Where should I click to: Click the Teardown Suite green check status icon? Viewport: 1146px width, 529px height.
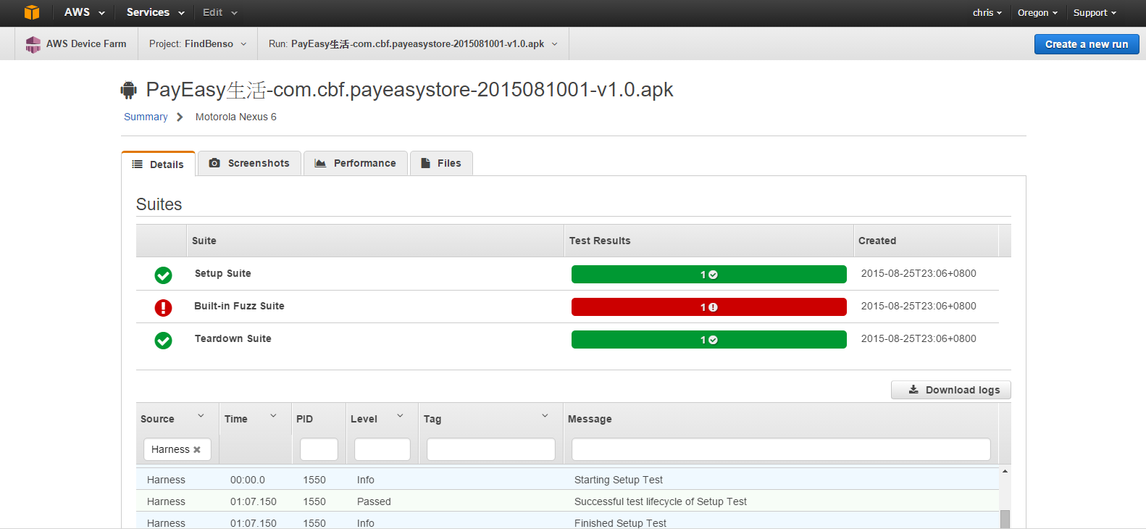(x=164, y=341)
